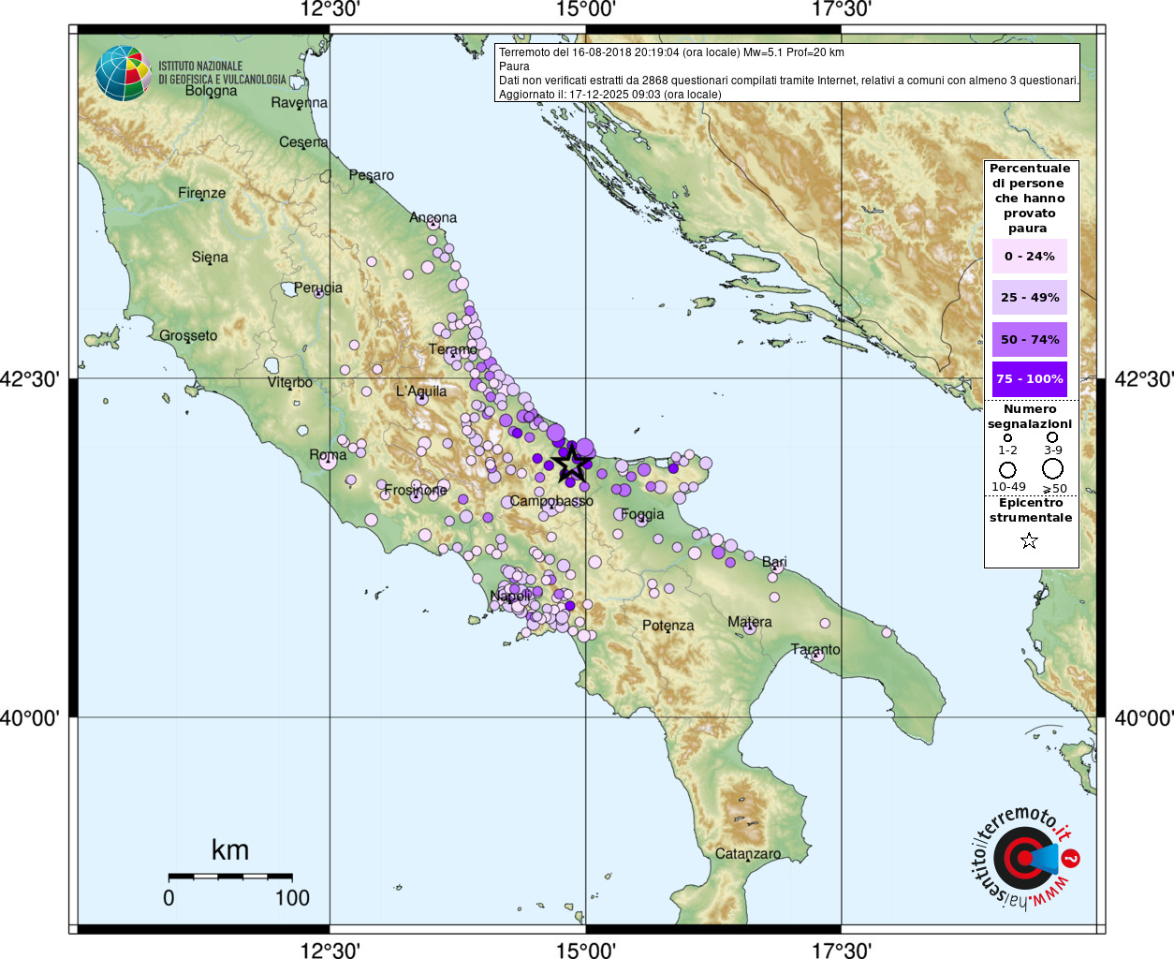The height and width of the screenshot is (959, 1174).
Task: Click the Numero segnalazioni legend heading
Action: [1030, 417]
